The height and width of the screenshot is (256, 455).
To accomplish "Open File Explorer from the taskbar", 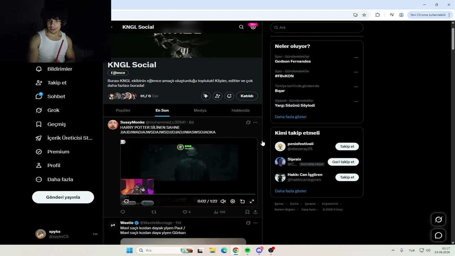I will pyautogui.click(x=212, y=250).
